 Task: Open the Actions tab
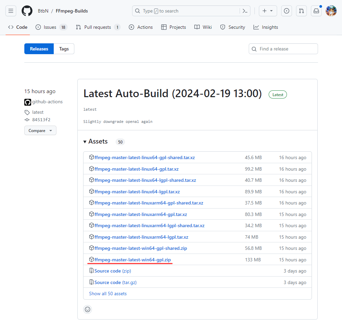[x=141, y=27]
